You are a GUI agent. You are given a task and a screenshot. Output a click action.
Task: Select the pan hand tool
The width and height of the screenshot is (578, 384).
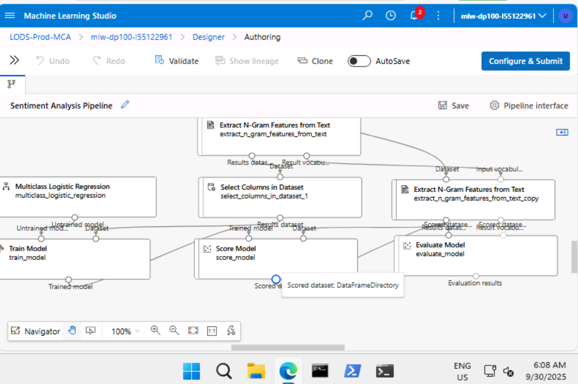[x=72, y=331]
